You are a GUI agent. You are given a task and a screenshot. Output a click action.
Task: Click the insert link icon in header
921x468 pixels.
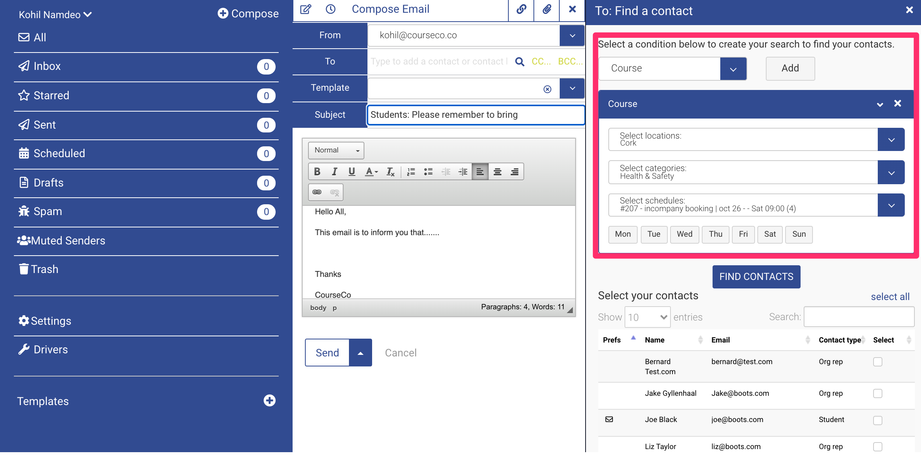[521, 9]
